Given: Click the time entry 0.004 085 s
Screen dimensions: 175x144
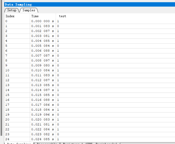Looking at the screenshot, I should click(x=43, y=41).
